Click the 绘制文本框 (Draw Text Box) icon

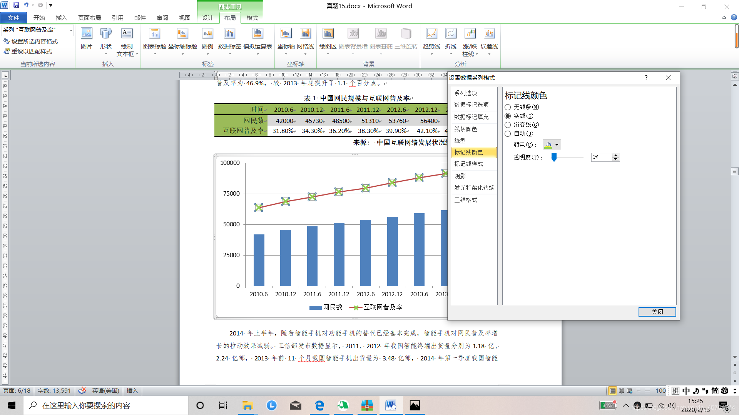click(127, 34)
